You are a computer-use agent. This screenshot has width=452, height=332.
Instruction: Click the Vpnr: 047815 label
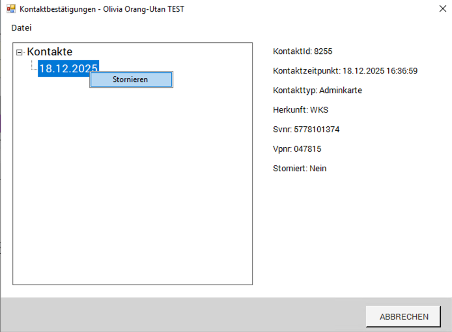[x=297, y=149]
